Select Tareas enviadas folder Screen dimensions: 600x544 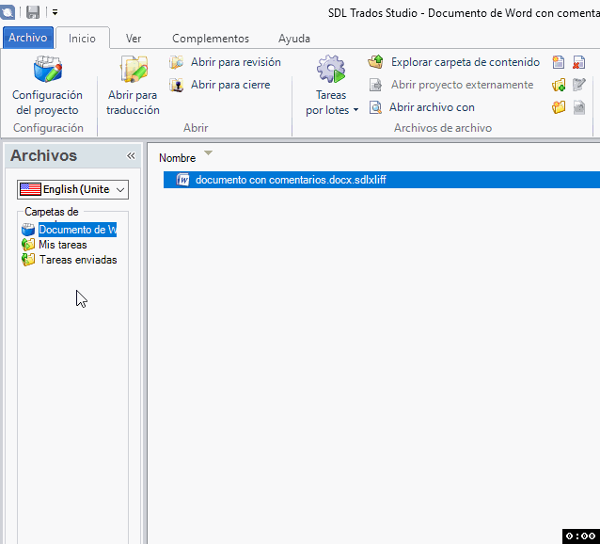click(78, 260)
